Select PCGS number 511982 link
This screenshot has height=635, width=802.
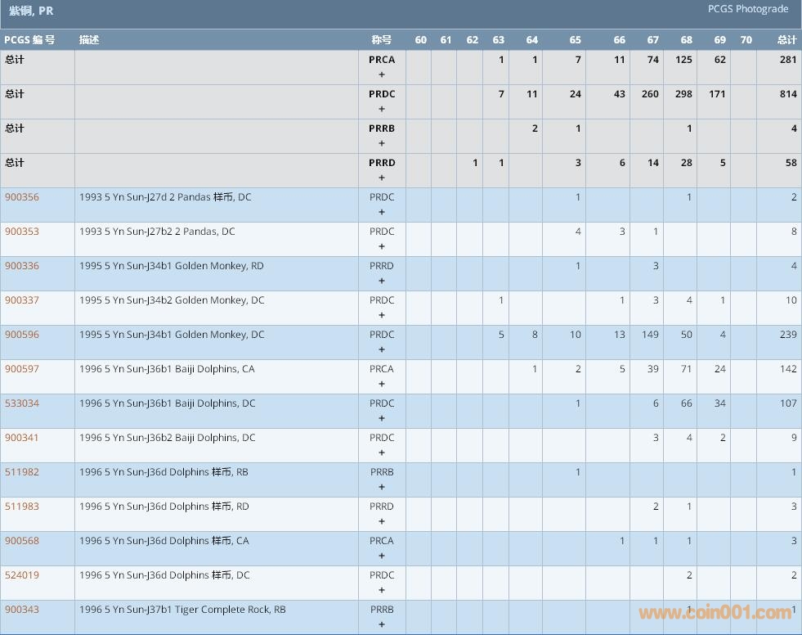(22, 472)
